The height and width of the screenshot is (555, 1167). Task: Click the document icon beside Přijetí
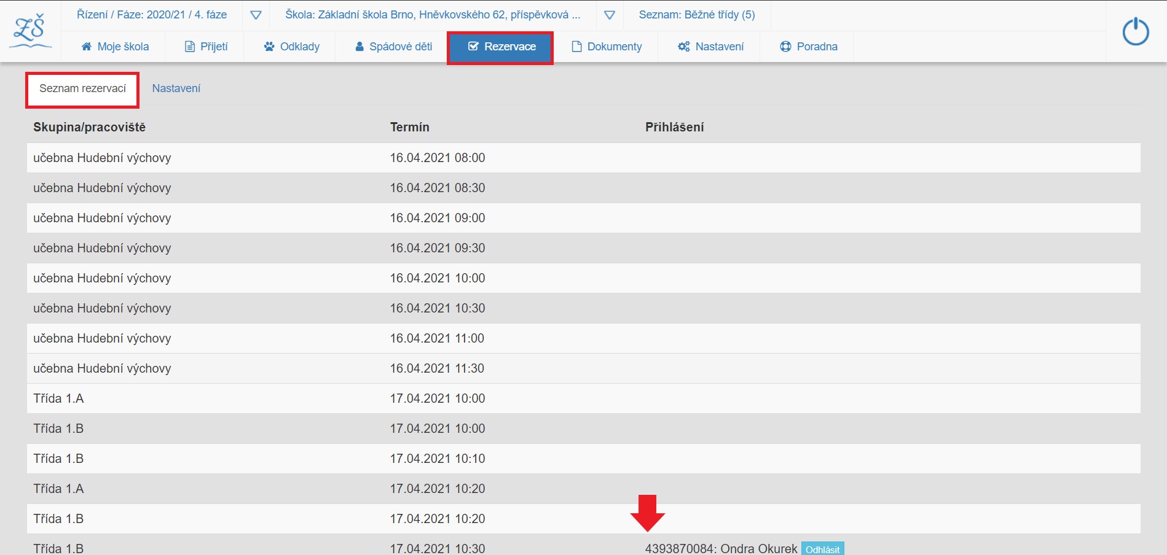[x=190, y=47]
